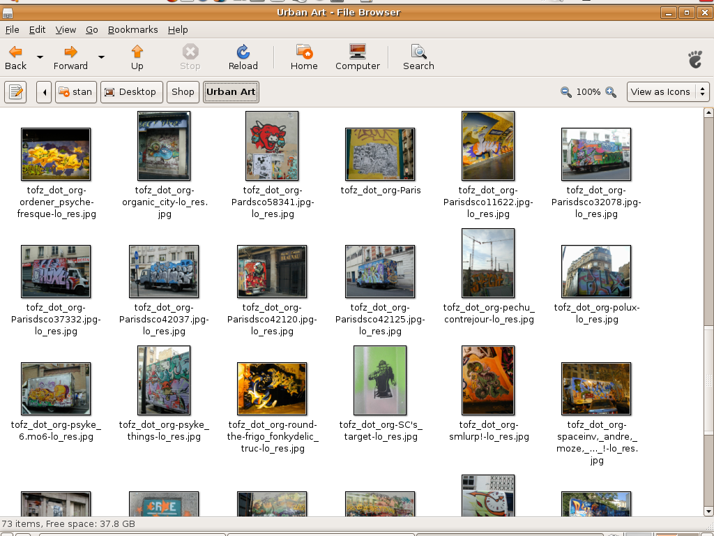Click the Back navigation arrow icon
The image size is (714, 536).
[x=15, y=52]
